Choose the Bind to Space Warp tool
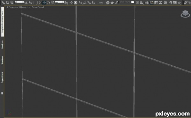The image size is (191, 118). click(12, 3)
